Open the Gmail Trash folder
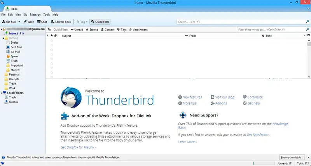311x166 pixels. [14, 61]
